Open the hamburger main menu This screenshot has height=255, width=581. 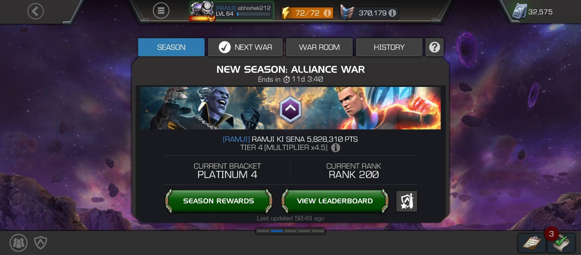point(161,11)
